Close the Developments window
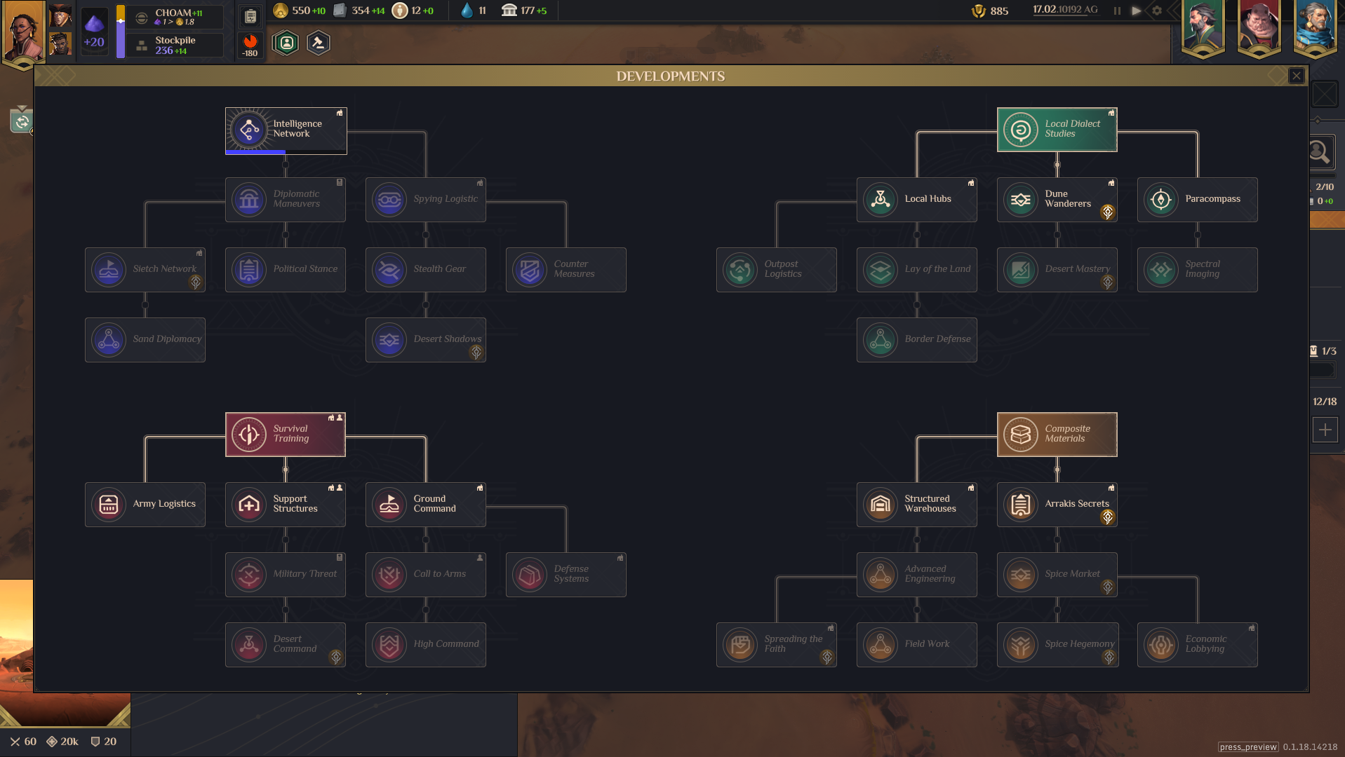Viewport: 1345px width, 757px height. (1296, 76)
